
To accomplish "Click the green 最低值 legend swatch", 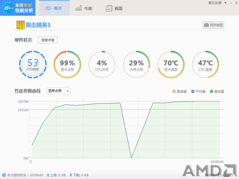I will click(211, 91).
